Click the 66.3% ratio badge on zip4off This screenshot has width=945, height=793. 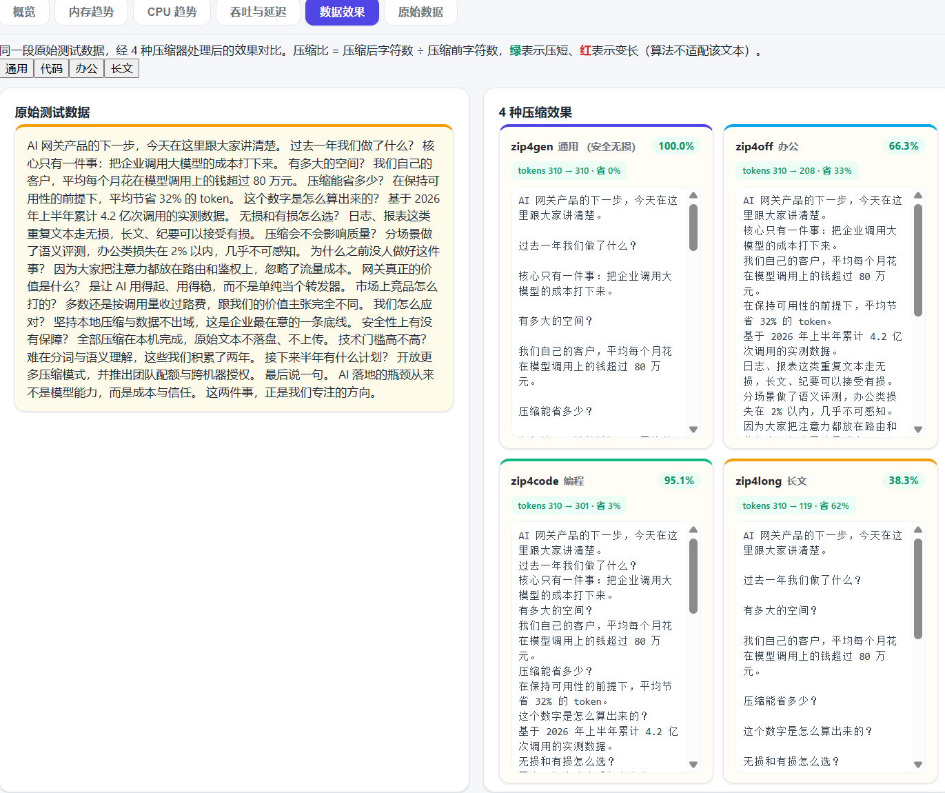tap(904, 146)
